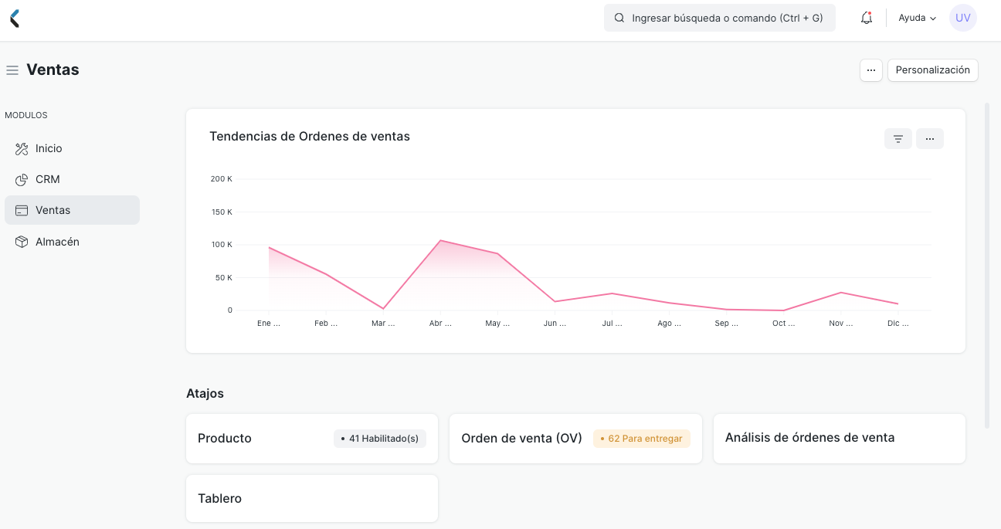The width and height of the screenshot is (1001, 529).
Task: Open the chart filter icon
Action: tap(898, 138)
